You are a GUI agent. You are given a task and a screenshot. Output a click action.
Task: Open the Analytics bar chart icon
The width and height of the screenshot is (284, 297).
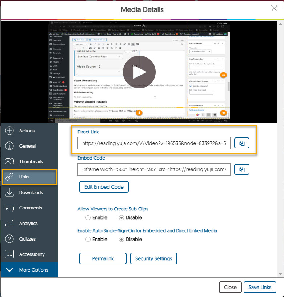[9, 224]
